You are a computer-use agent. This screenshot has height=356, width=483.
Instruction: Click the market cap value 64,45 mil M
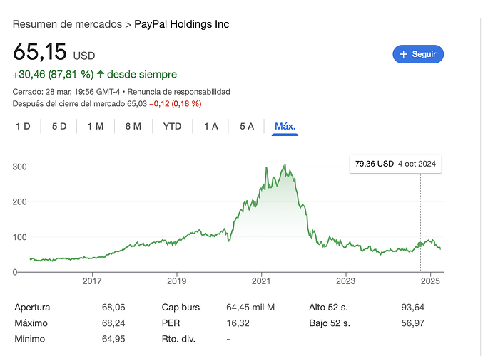pos(250,308)
